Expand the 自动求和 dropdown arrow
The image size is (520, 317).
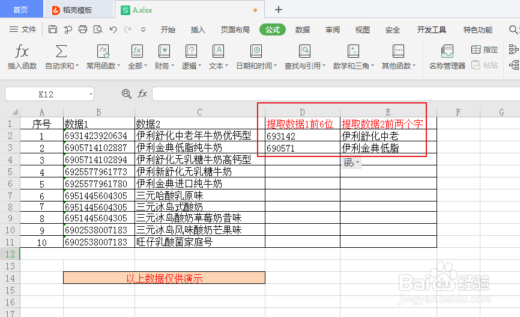[x=77, y=66]
